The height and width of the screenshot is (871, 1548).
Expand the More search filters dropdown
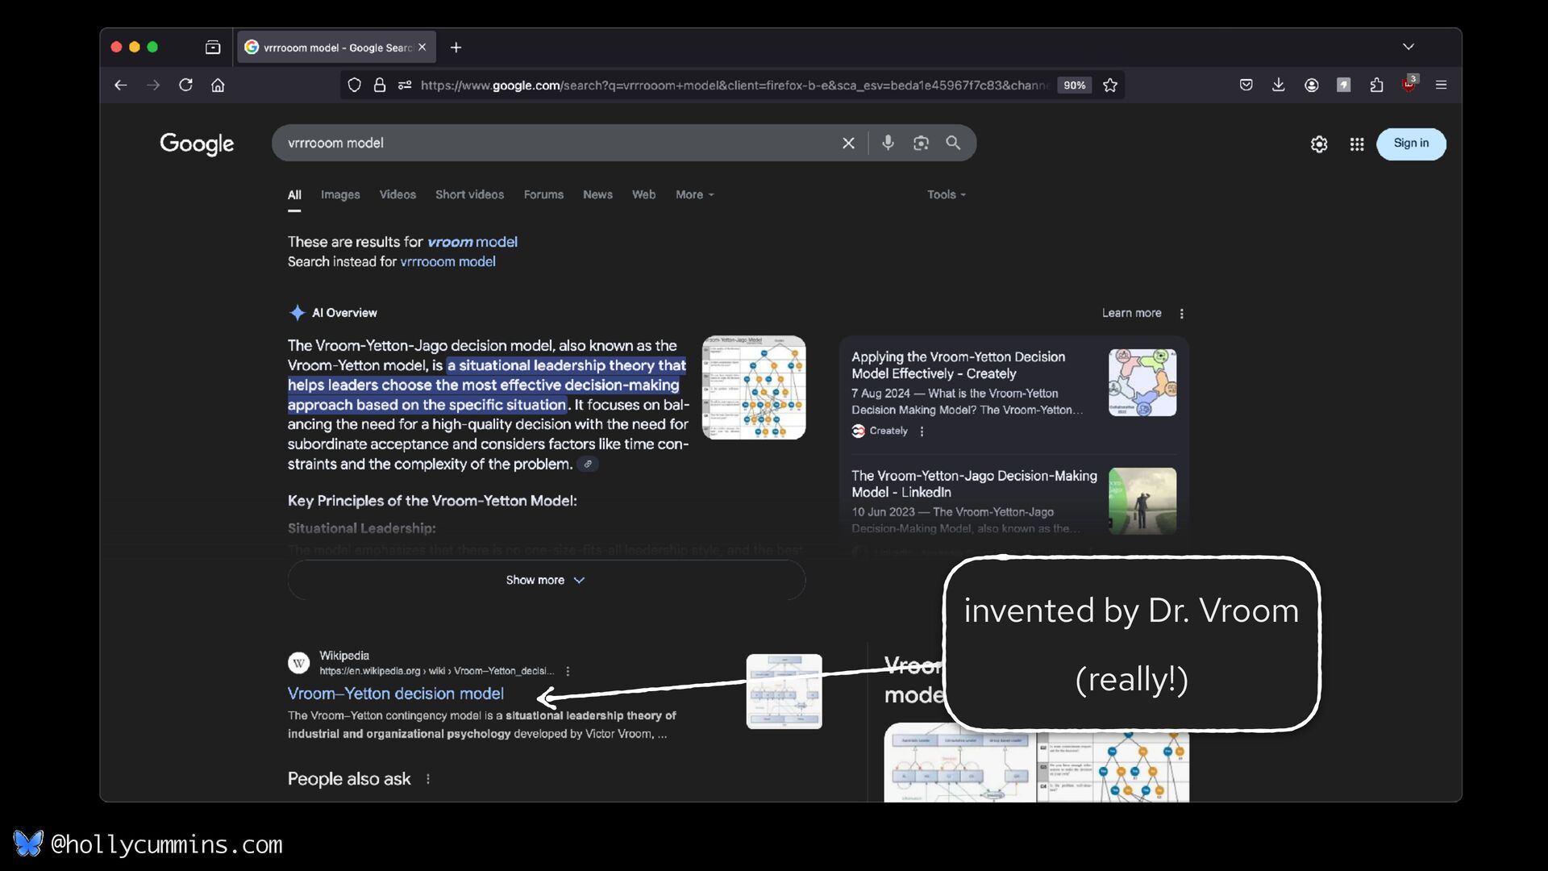point(694,194)
